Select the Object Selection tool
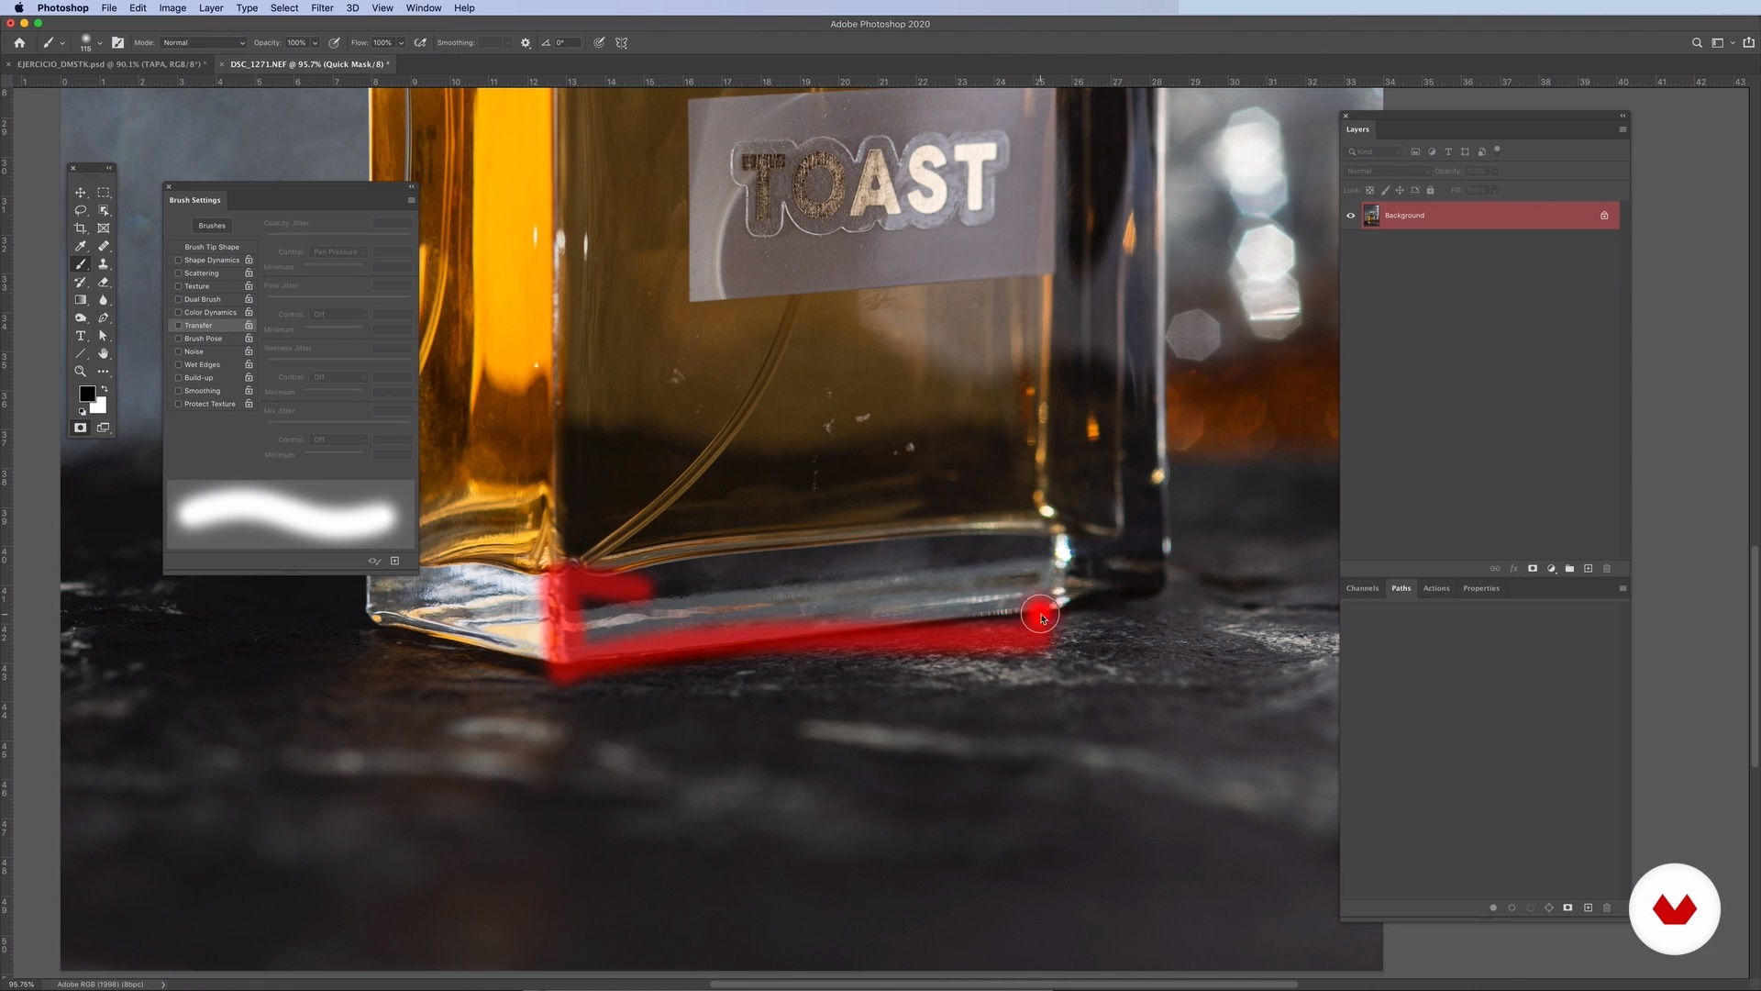This screenshot has width=1761, height=991. coord(104,210)
